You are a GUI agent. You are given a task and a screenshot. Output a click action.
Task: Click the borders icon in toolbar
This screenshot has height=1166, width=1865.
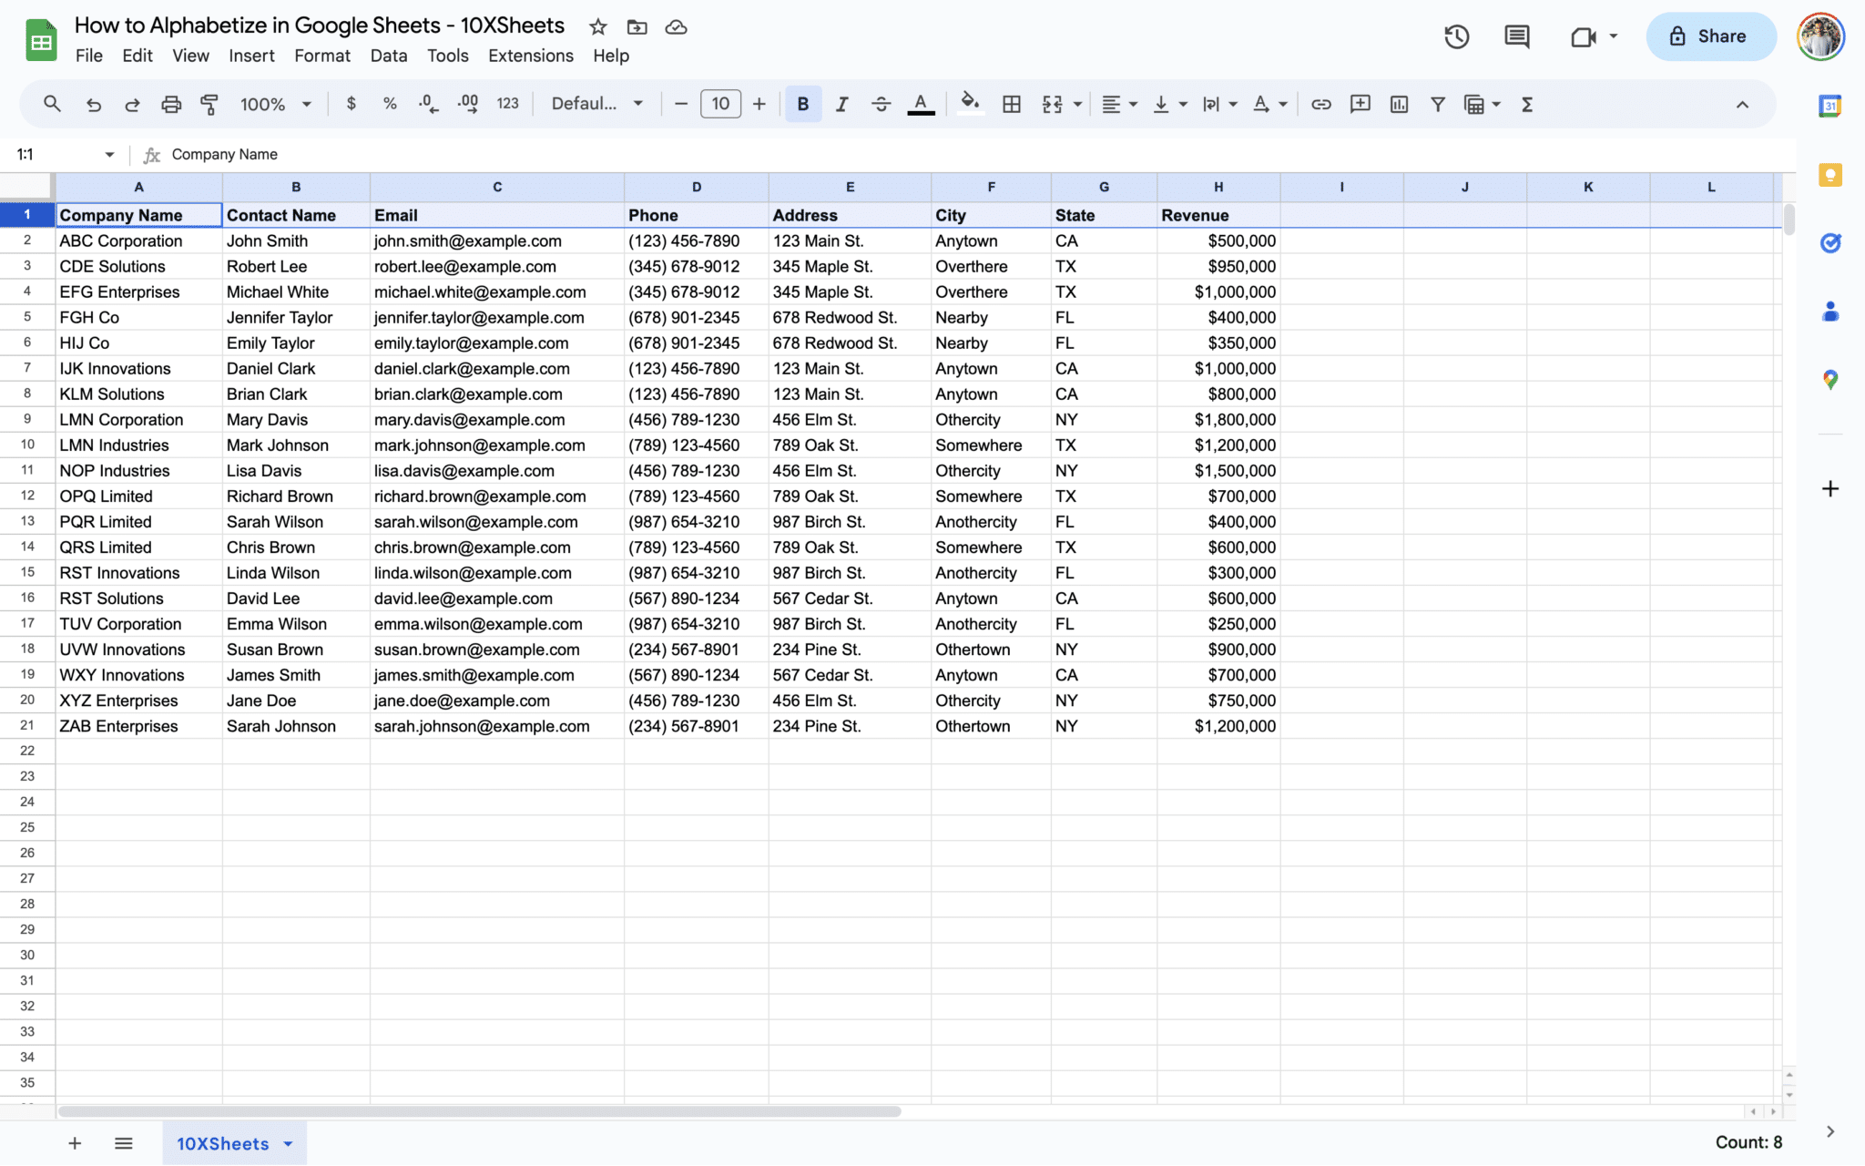(1011, 104)
